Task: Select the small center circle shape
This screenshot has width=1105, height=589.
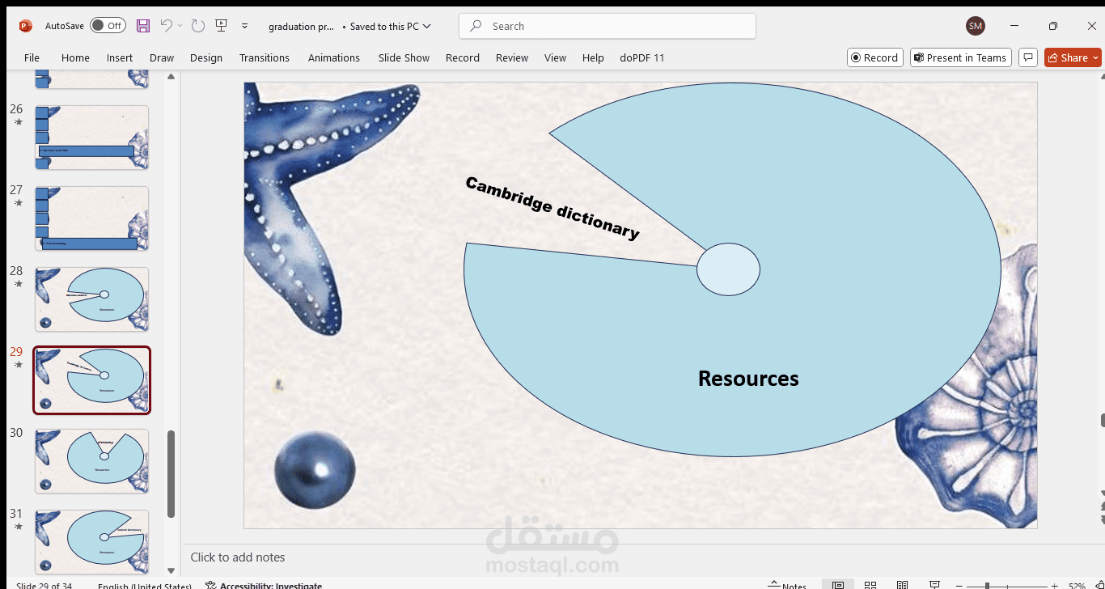Action: point(728,269)
